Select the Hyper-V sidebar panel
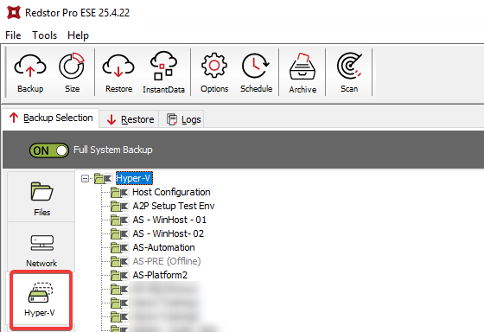This screenshot has width=484, height=332. [41, 299]
